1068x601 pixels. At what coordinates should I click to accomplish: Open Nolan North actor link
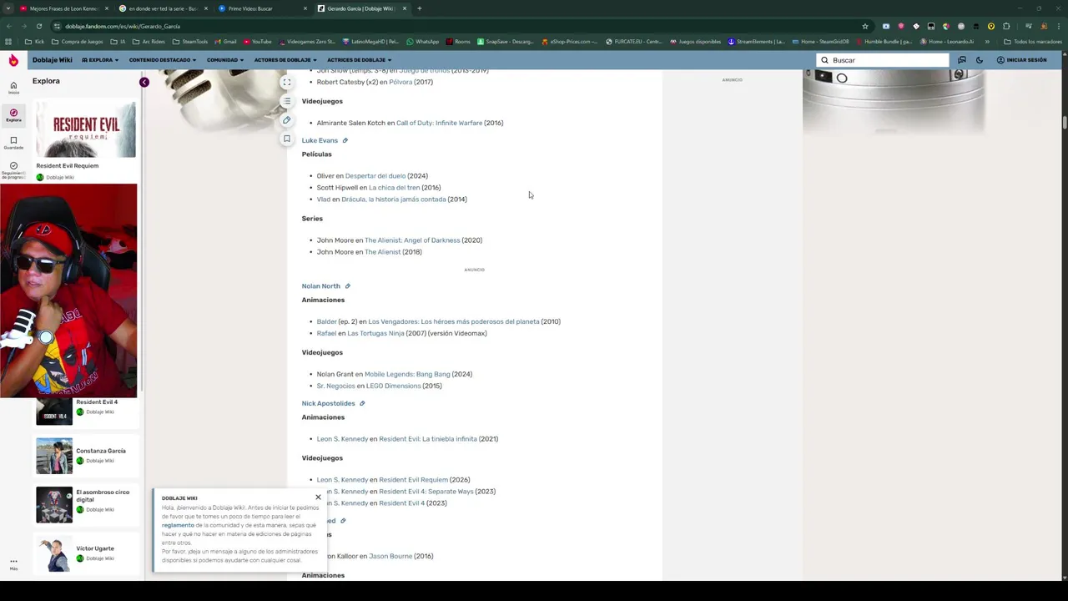320,286
